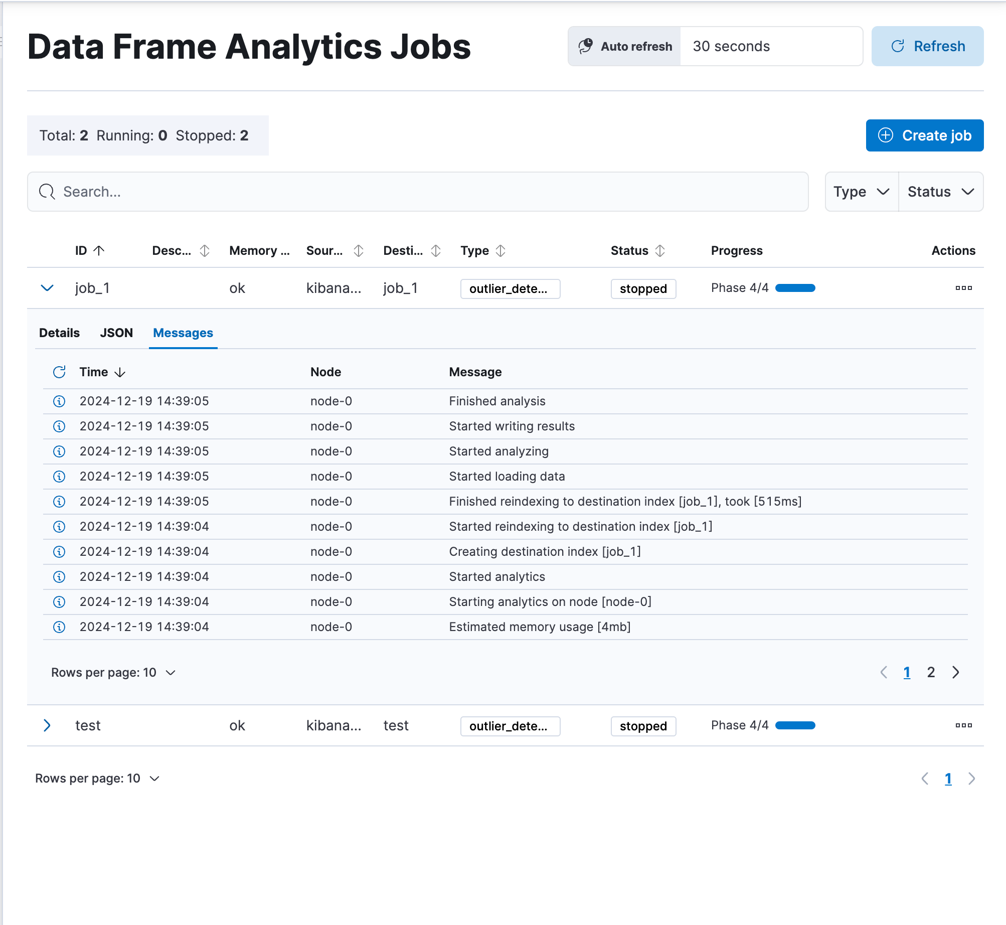1006x925 pixels.
Task: Switch to the Details tab
Action: pyautogui.click(x=59, y=333)
